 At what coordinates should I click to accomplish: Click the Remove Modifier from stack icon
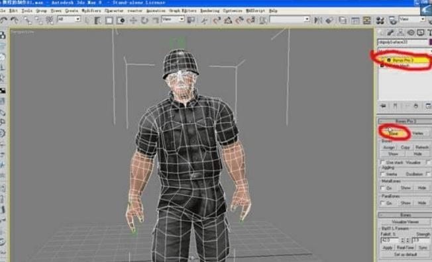(x=415, y=106)
